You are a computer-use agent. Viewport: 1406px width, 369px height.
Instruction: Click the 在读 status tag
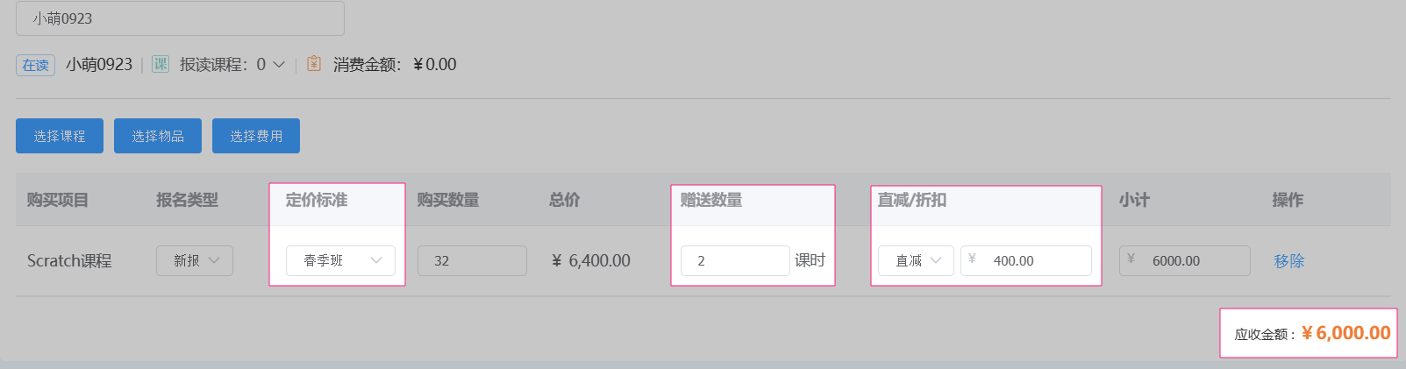tap(35, 65)
